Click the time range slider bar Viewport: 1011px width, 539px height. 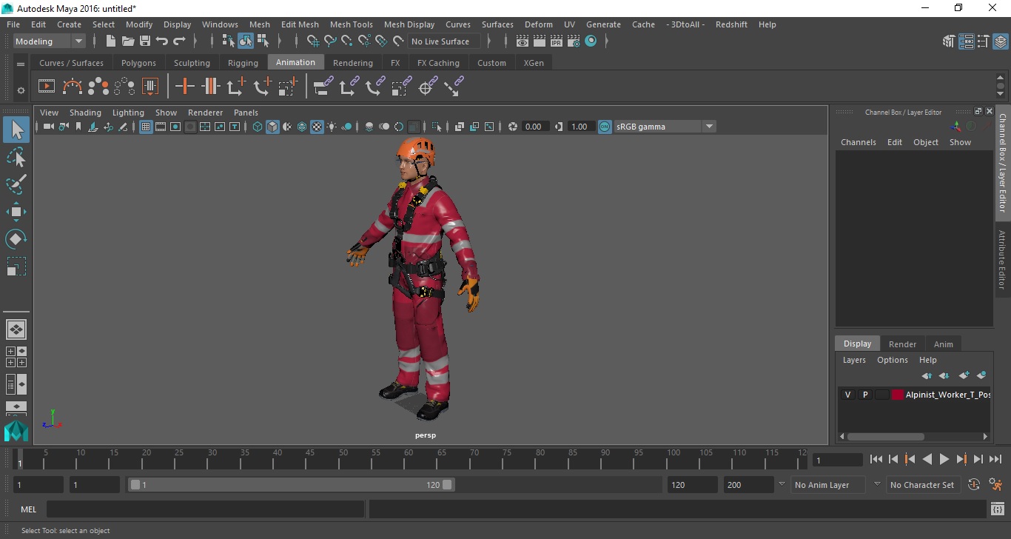[x=292, y=485]
